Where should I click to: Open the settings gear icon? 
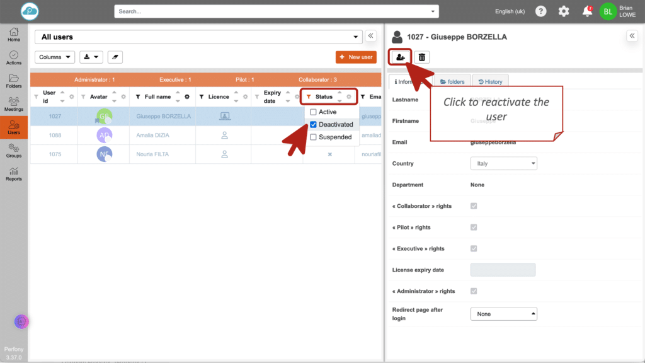(564, 11)
